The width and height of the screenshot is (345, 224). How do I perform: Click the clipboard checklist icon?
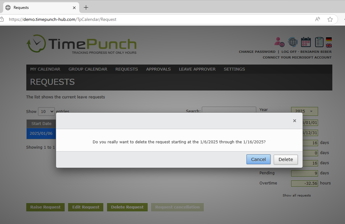(x=319, y=42)
